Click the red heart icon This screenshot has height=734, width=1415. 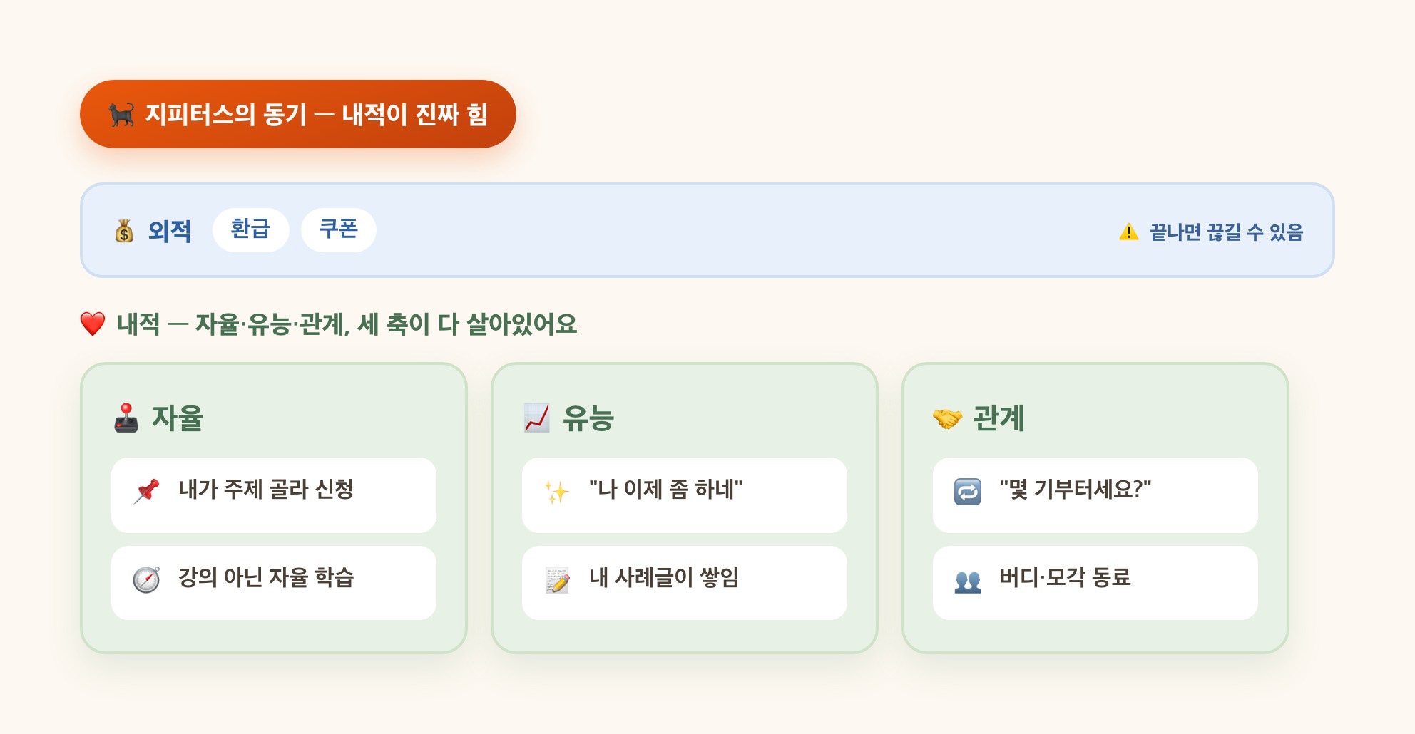click(93, 324)
